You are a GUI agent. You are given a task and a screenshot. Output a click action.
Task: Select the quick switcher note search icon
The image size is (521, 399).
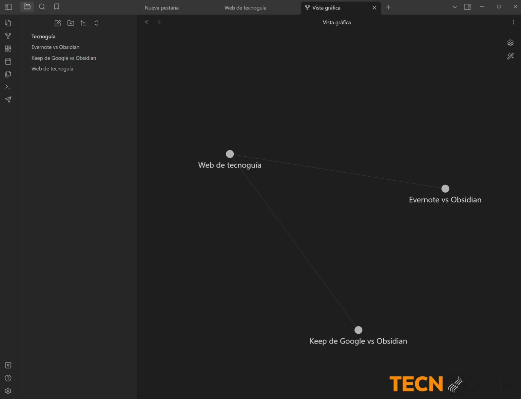tap(8, 23)
